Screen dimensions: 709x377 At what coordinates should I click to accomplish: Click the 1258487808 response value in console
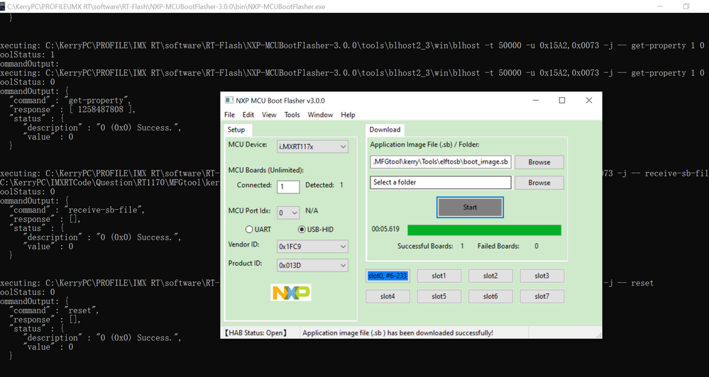(100, 109)
